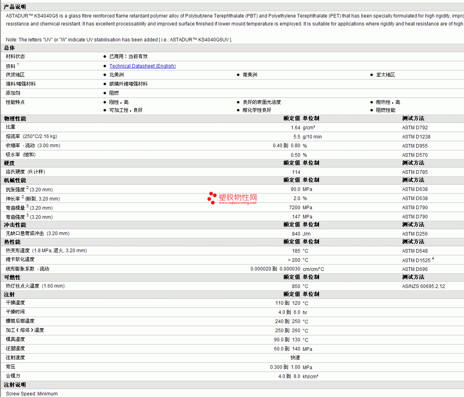The image size is (464, 397).
Task: Click the ASTM D256 test method
Action: (415, 234)
